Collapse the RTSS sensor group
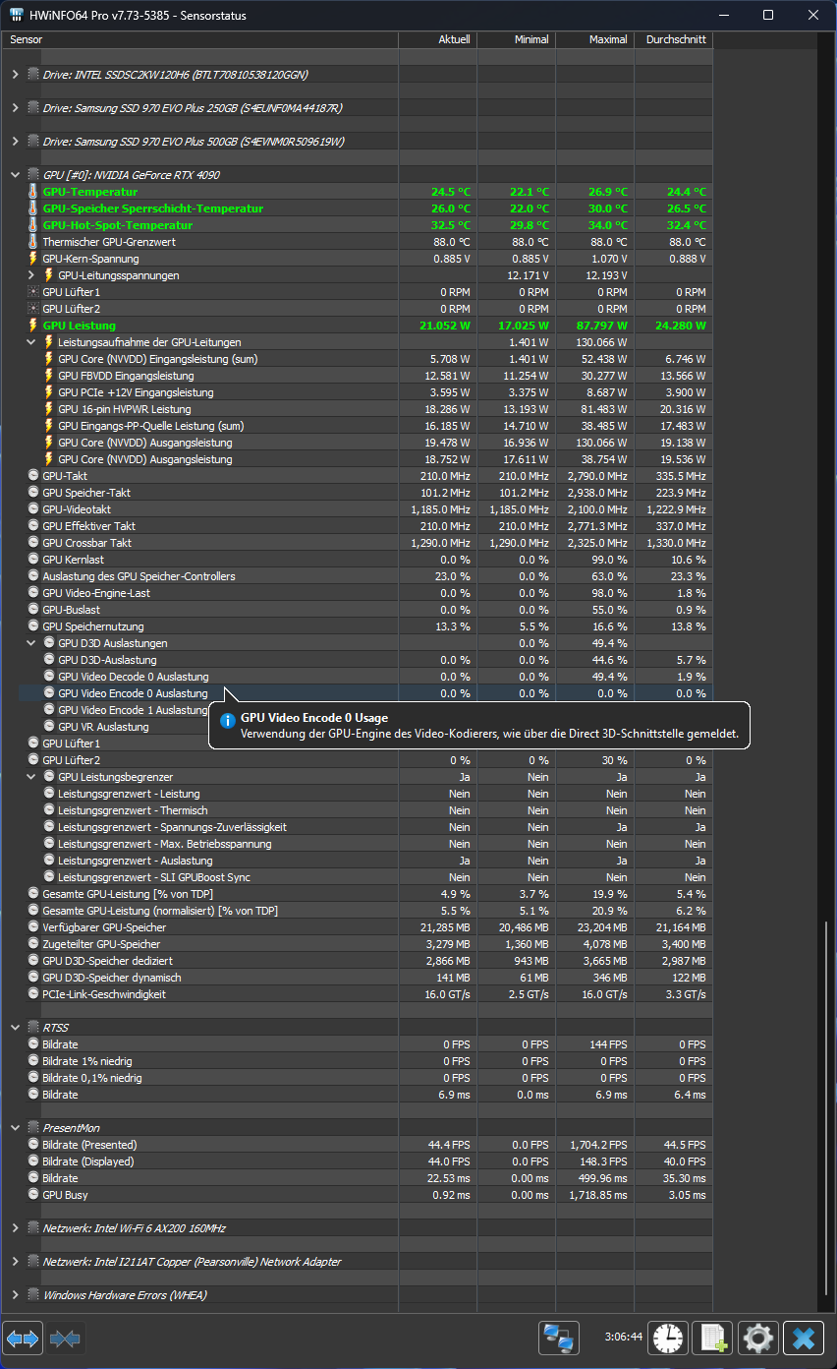Viewport: 837px width, 1369px height. click(14, 1028)
